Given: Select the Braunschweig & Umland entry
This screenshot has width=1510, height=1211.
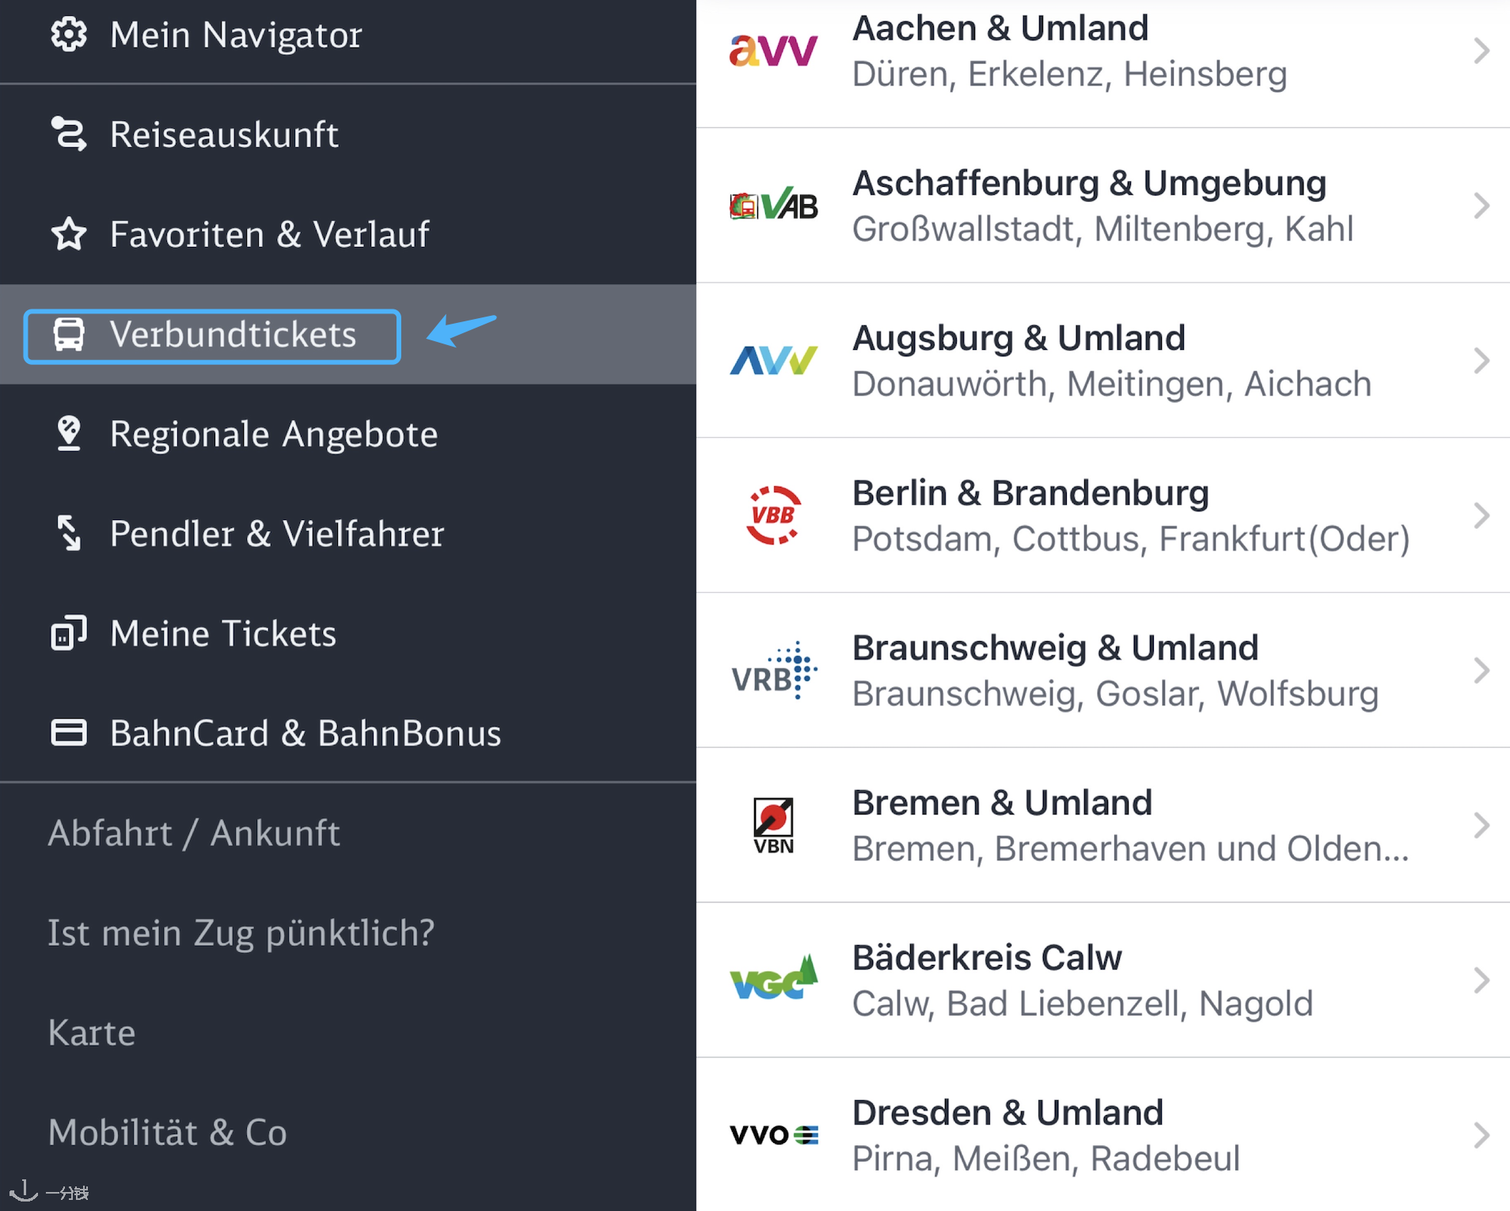Looking at the screenshot, I should tap(1103, 670).
